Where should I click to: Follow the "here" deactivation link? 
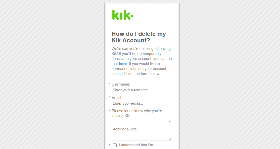[123, 64]
